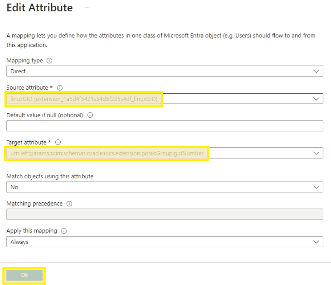
Task: Click the info icon next to Mapping type
Action: 50,61
